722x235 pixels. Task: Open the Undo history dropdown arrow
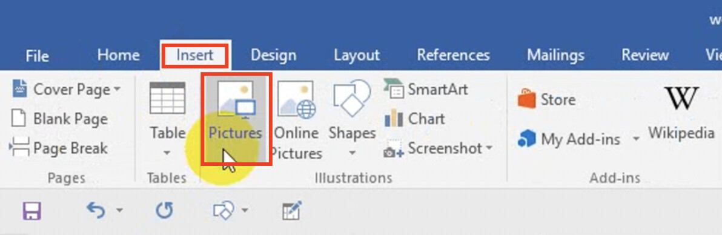click(119, 211)
